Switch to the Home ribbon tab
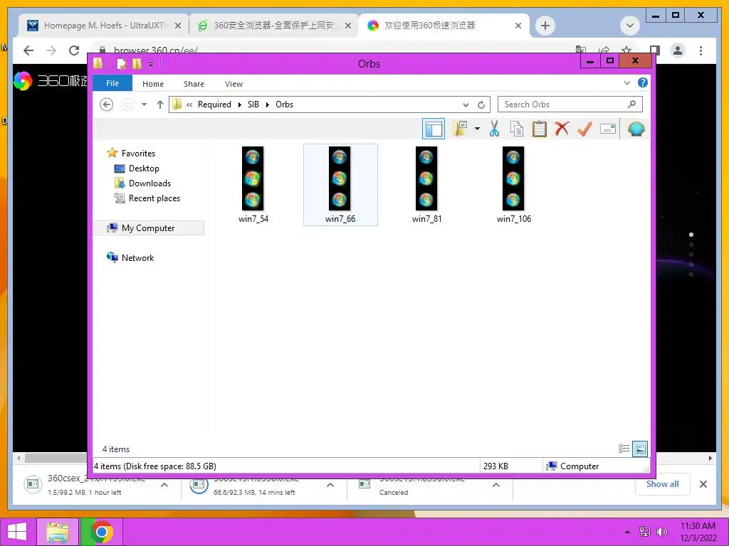Image resolution: width=729 pixels, height=546 pixels. click(153, 84)
